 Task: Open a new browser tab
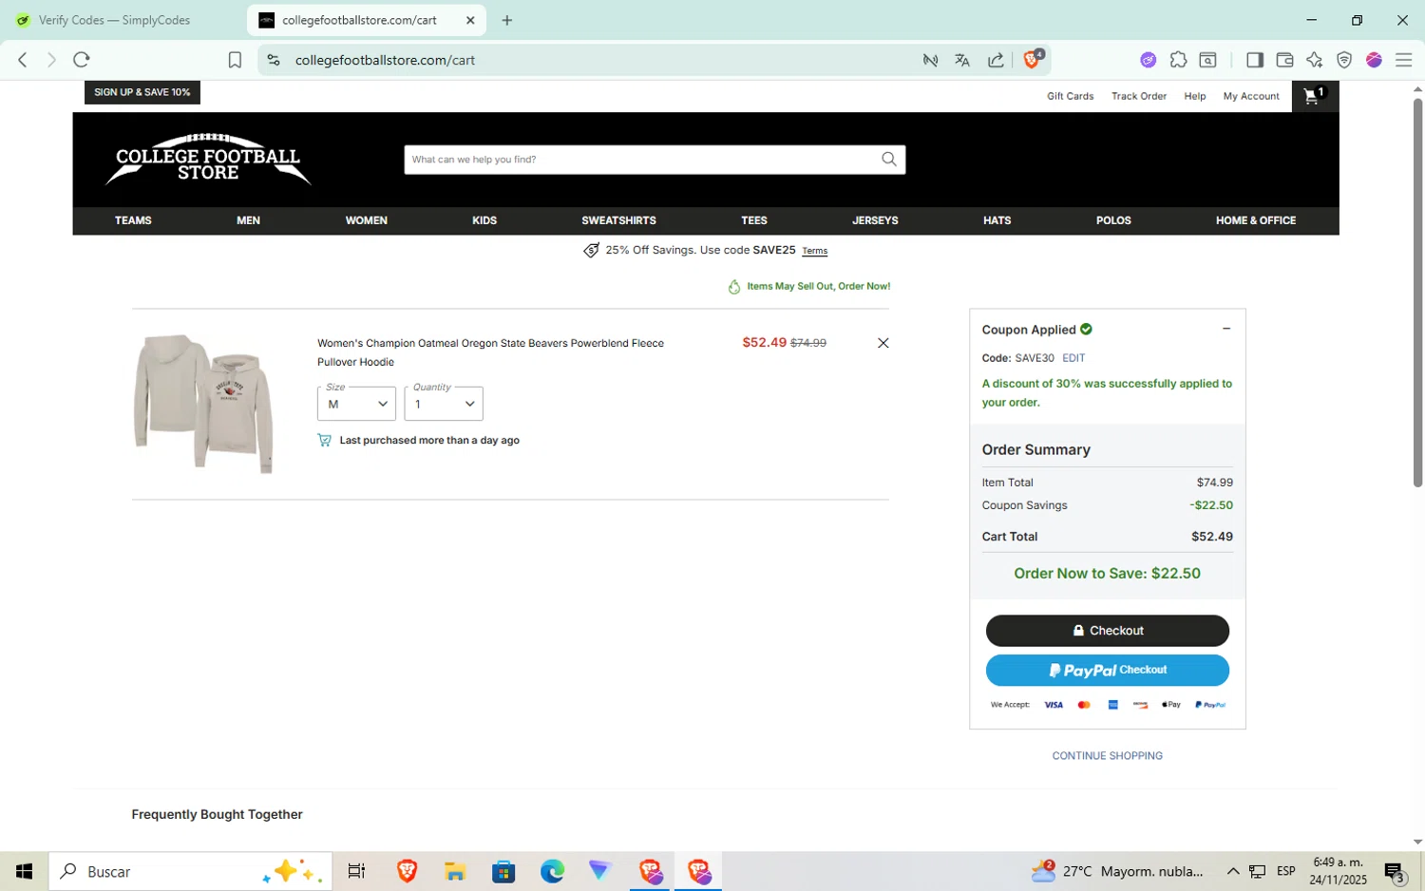point(507,20)
